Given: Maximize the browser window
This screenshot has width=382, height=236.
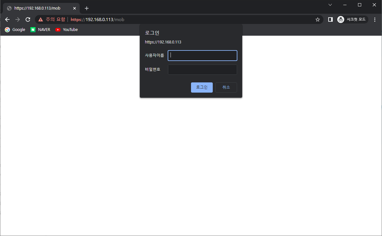Looking at the screenshot, I should [x=359, y=5].
